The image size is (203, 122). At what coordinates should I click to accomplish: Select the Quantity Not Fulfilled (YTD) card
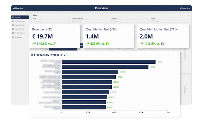[163, 36]
